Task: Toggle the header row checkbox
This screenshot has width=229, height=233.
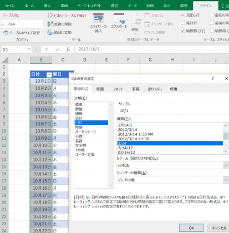Action: click(182, 15)
